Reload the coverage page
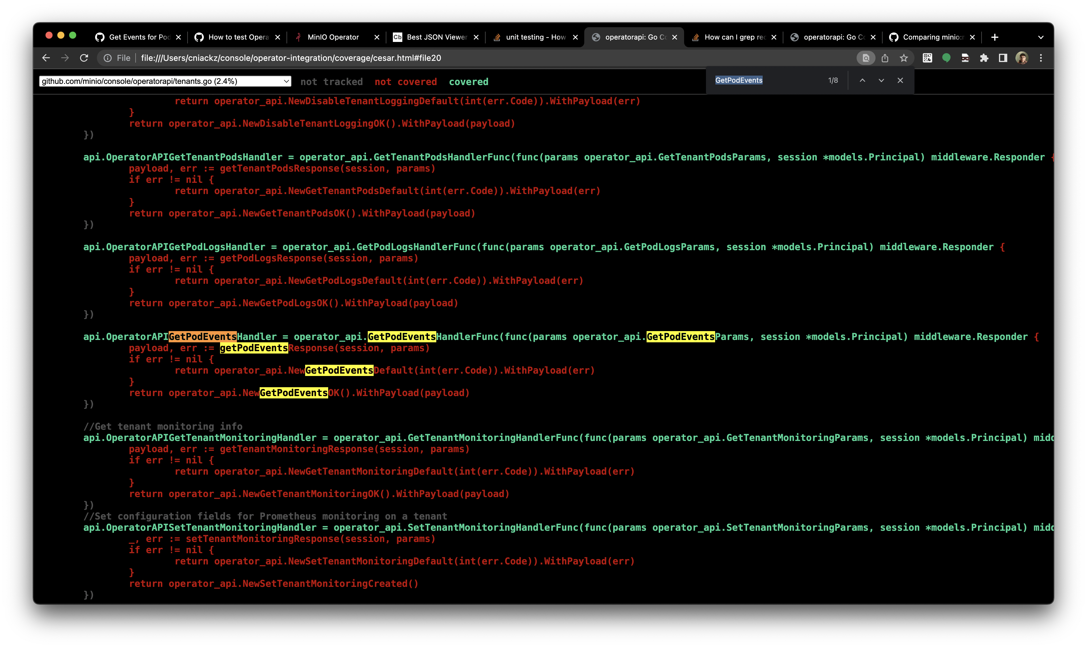The height and width of the screenshot is (648, 1087). coord(84,58)
